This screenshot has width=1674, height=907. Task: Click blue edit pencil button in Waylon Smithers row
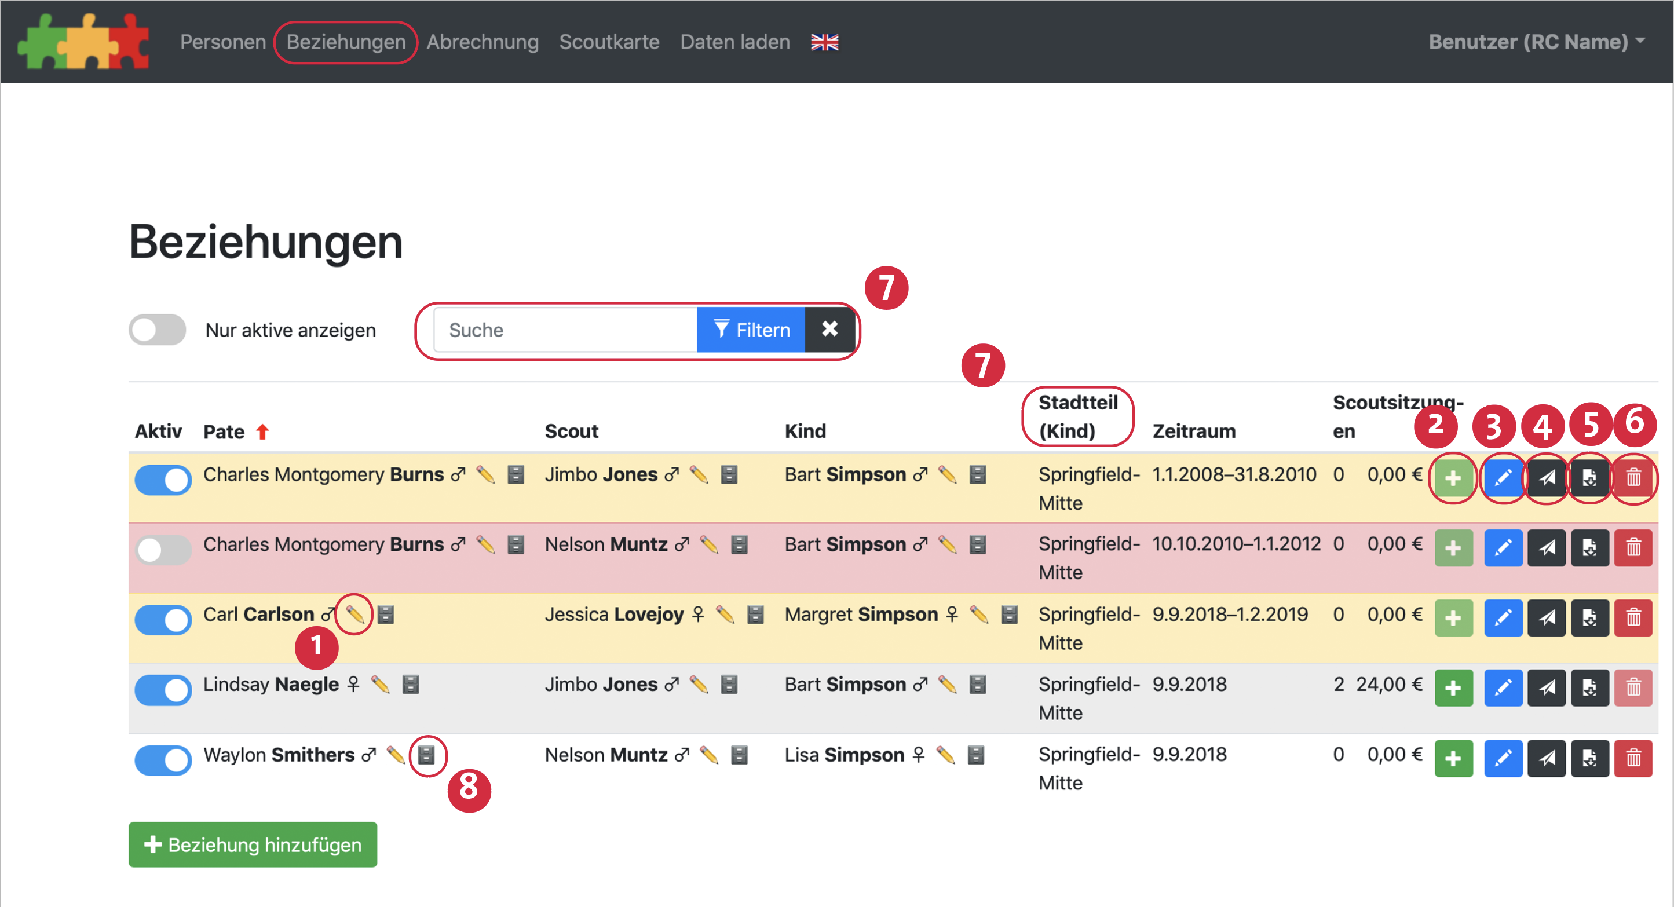pyautogui.click(x=1503, y=758)
